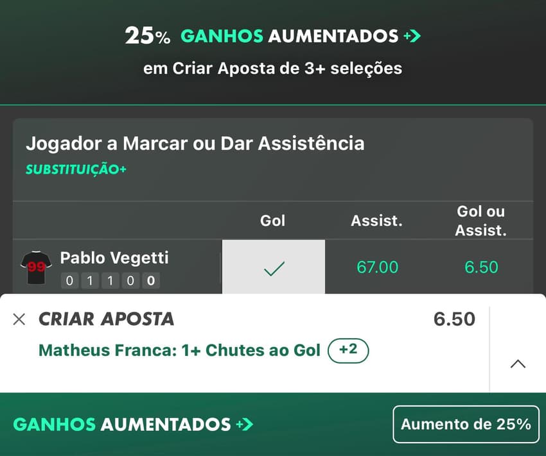Click the X icon to close the bet slip
The image size is (546, 456).
19,319
